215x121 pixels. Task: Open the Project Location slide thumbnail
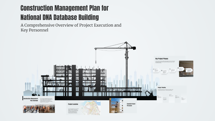click(83, 108)
